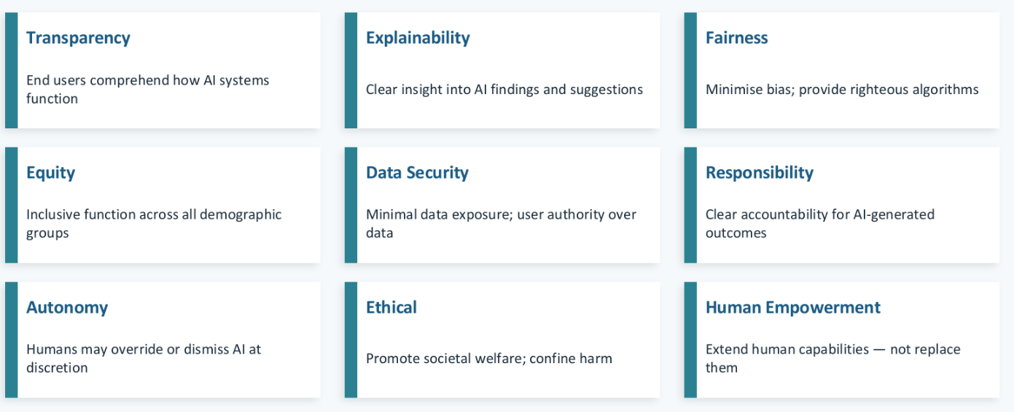This screenshot has width=1014, height=412.
Task: Click the Ethical card title
Action: pyautogui.click(x=391, y=308)
